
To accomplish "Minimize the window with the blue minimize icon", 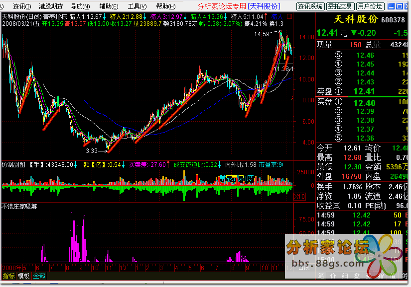I will (391, 6).
